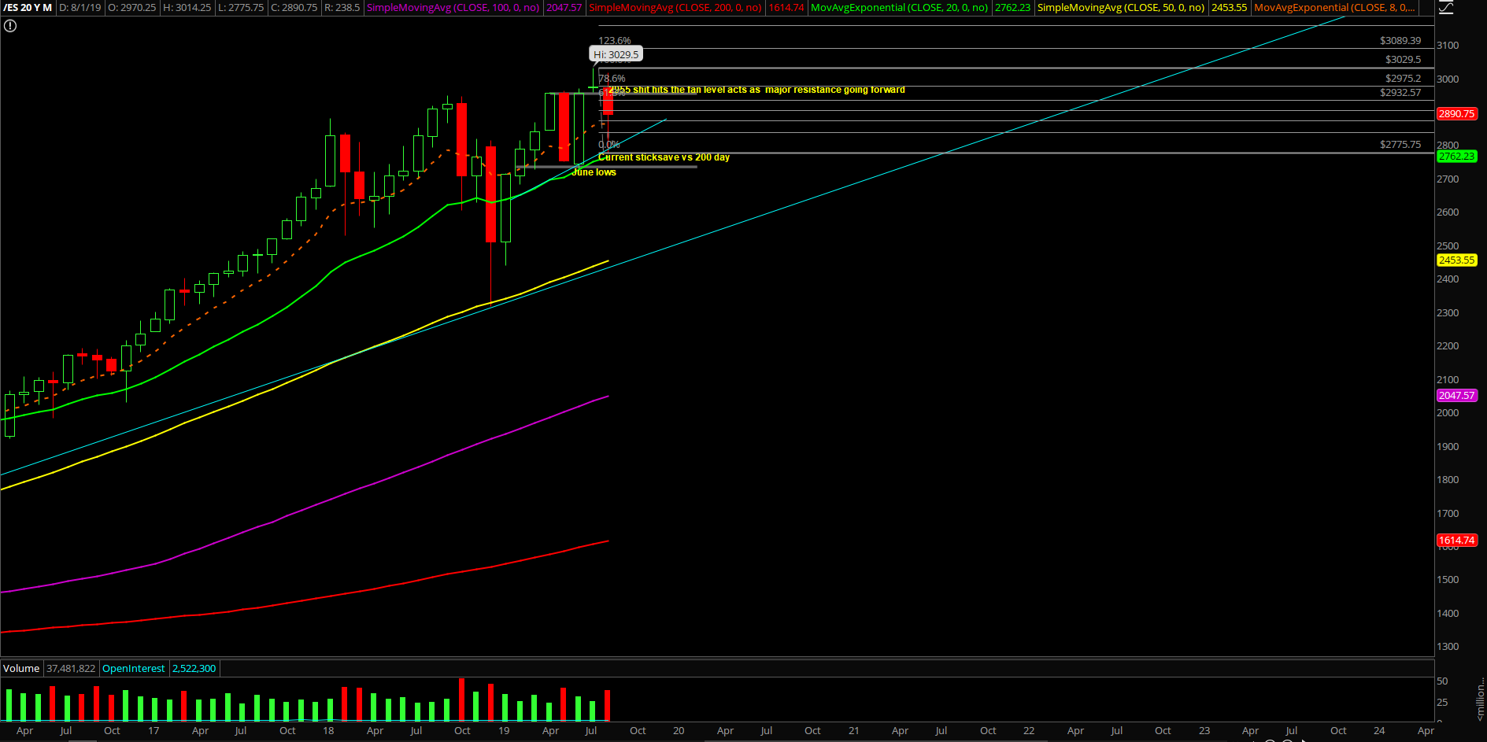Screen dimensions: 1487x742
Task: Click the 2762.23 value in the header
Action: click(1012, 7)
